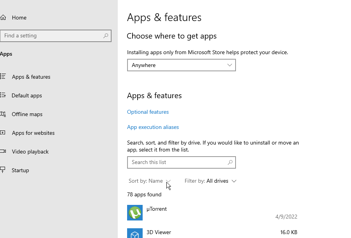Image resolution: width=351 pixels, height=238 pixels.
Task: Go to Default apps settings page
Action: 27,95
